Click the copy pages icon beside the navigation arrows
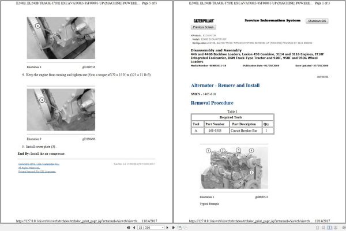Image resolution: width=346 pixels, height=231 pixels. coord(179,228)
